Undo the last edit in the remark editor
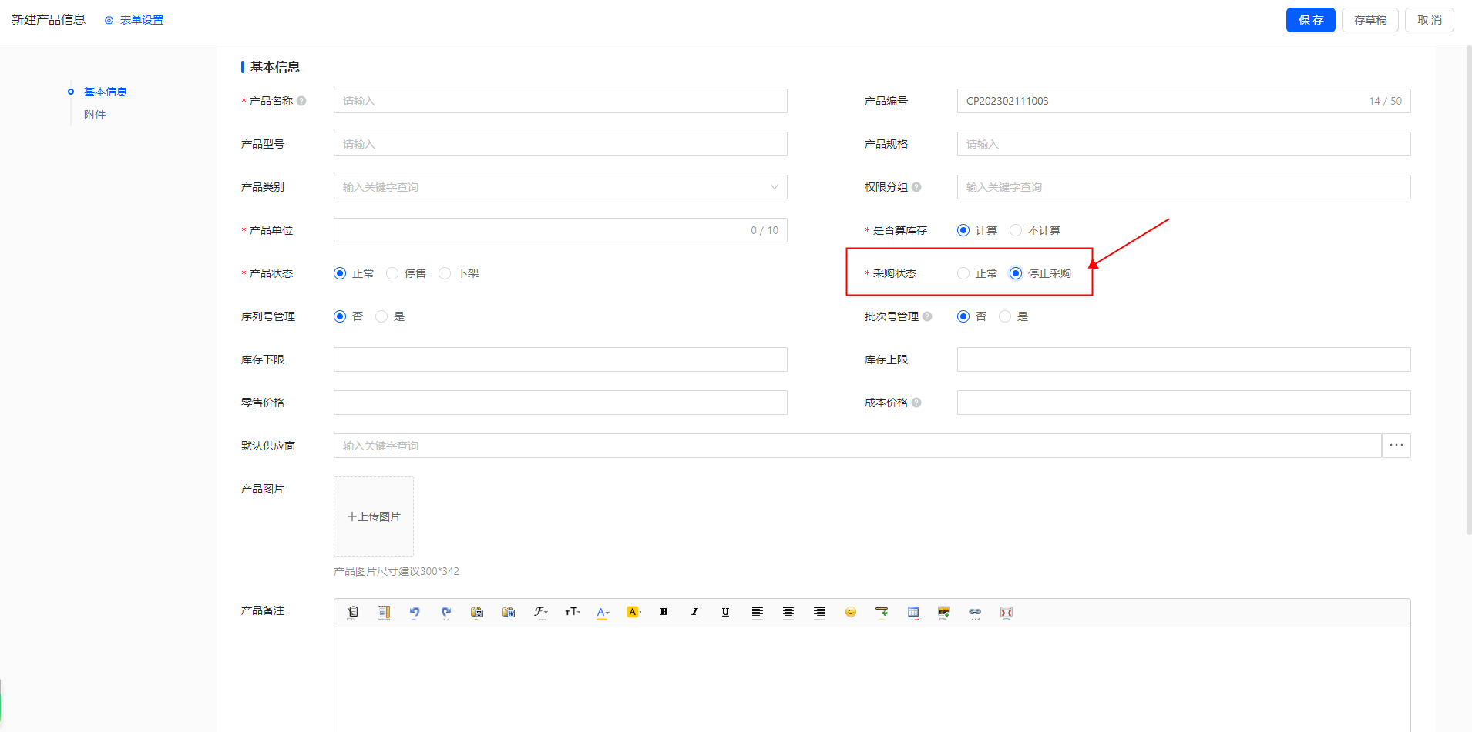Image resolution: width=1472 pixels, height=732 pixels. 415,613
